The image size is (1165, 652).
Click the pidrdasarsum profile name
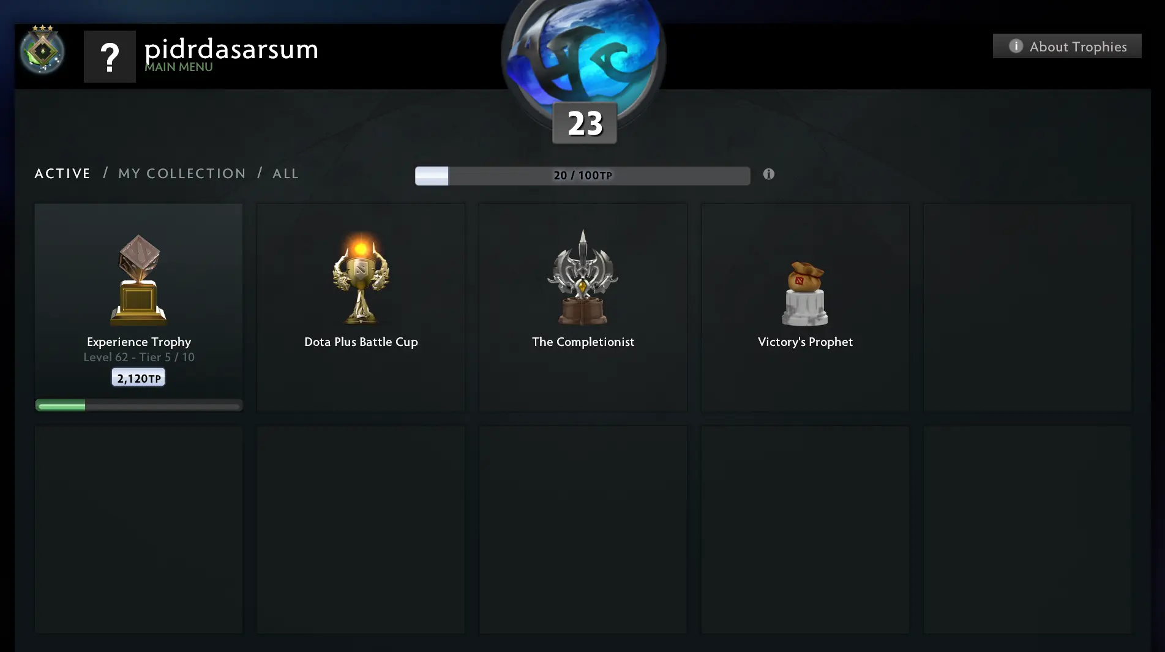[x=231, y=48]
